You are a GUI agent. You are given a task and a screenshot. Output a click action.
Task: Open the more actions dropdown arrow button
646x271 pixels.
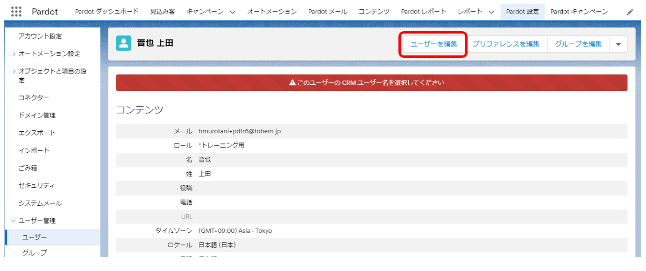point(618,44)
